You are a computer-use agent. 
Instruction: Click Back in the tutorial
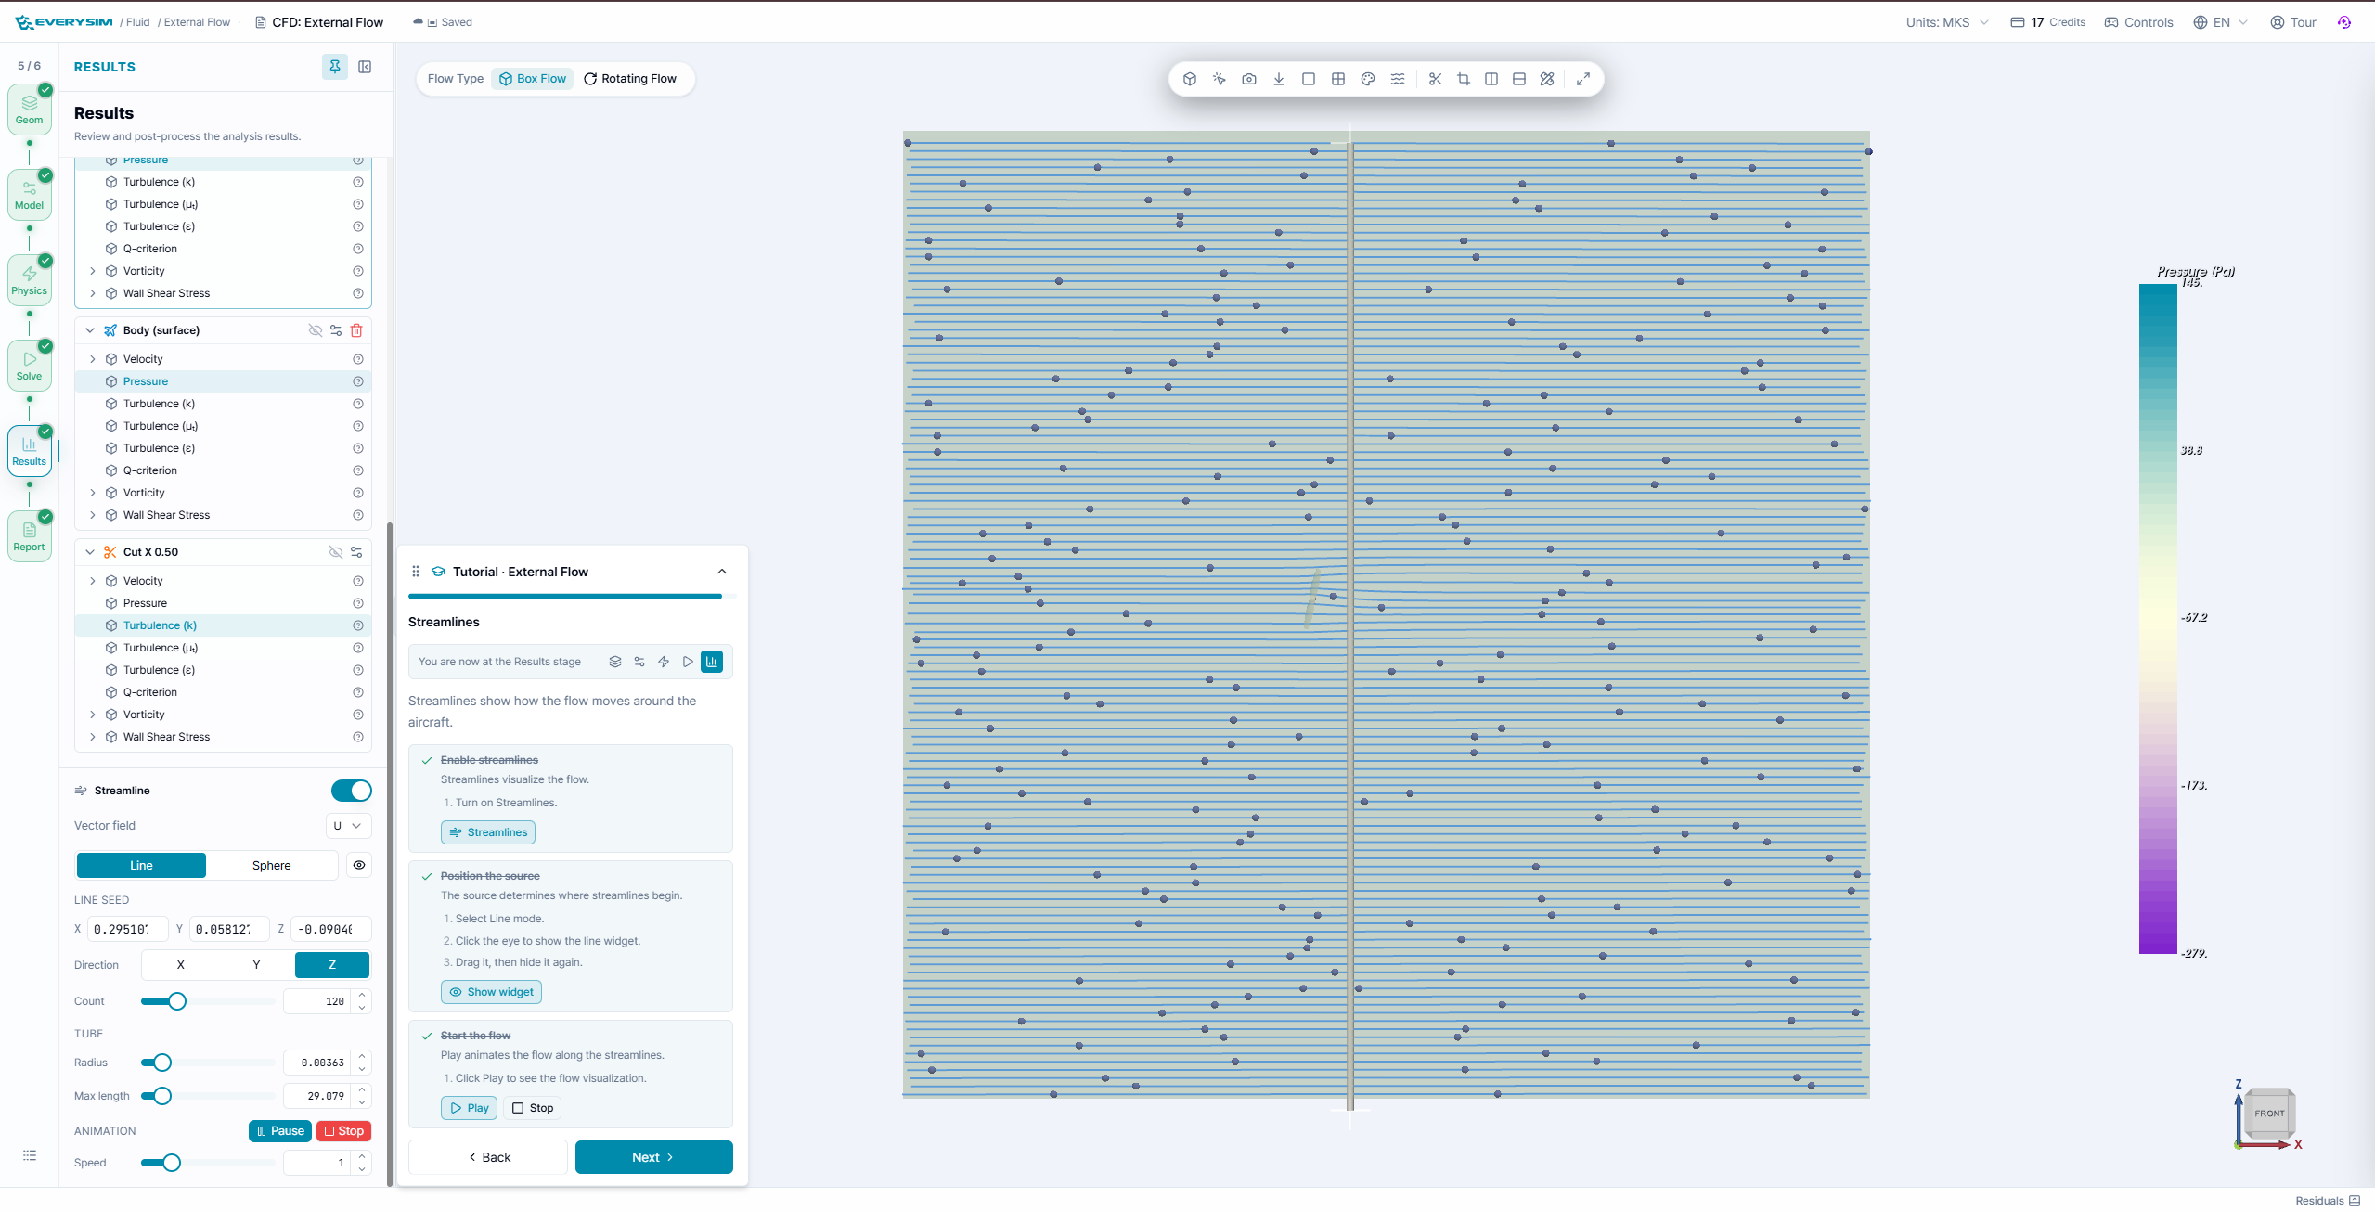(x=488, y=1157)
